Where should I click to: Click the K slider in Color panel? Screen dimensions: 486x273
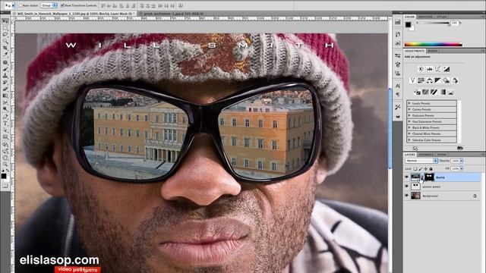[434, 24]
